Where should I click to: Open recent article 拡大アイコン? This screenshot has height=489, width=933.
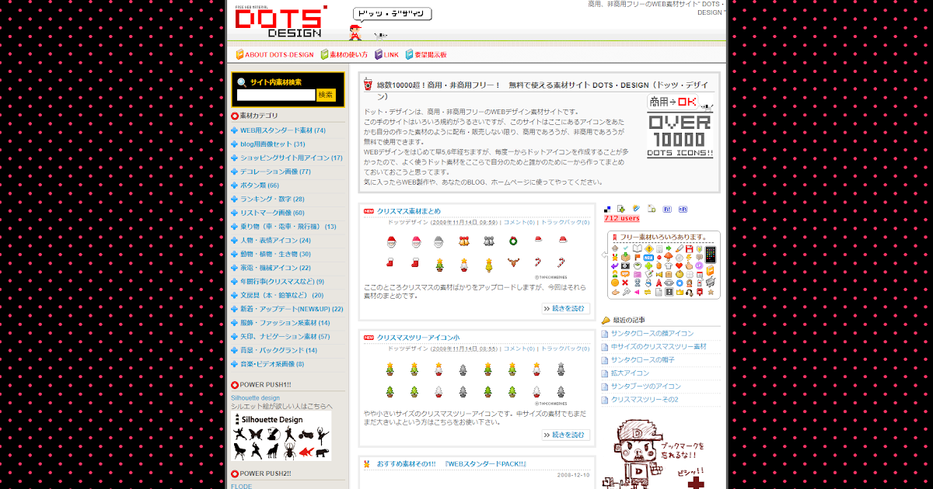coord(630,373)
